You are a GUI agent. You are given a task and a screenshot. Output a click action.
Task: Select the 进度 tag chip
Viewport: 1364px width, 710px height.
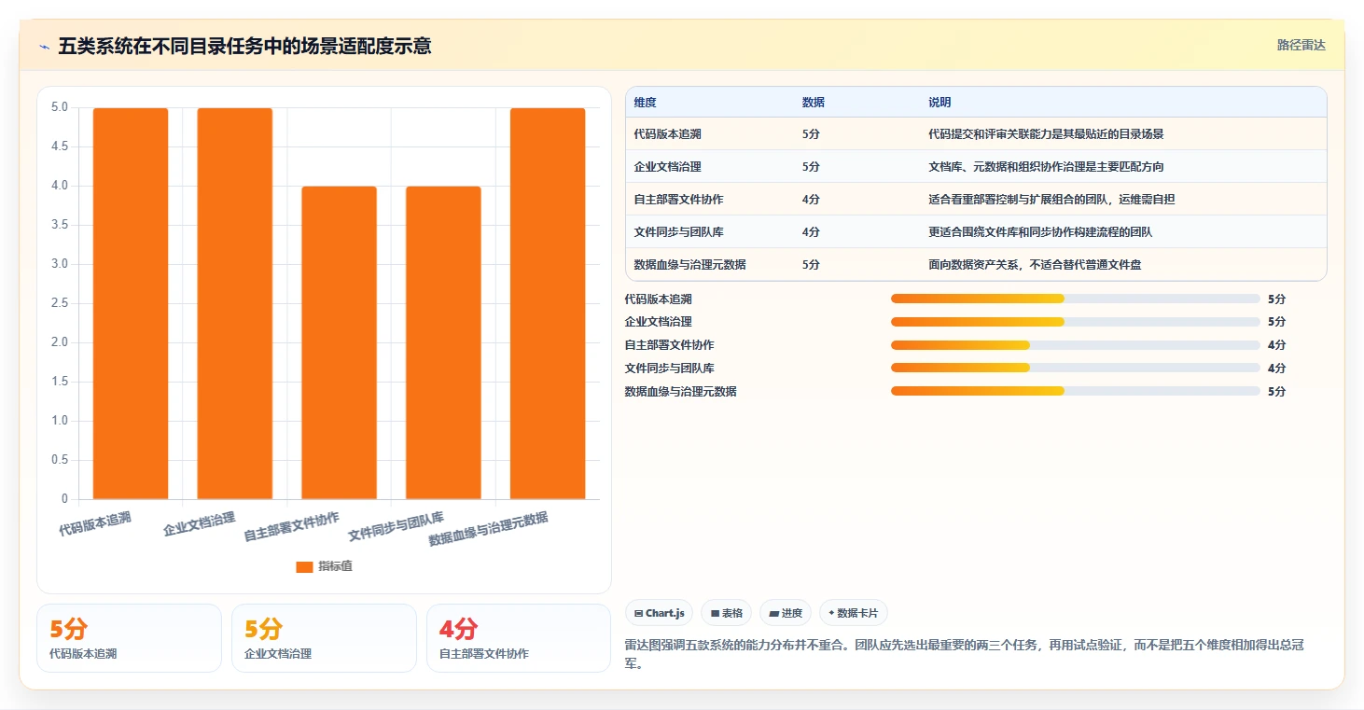point(786,613)
